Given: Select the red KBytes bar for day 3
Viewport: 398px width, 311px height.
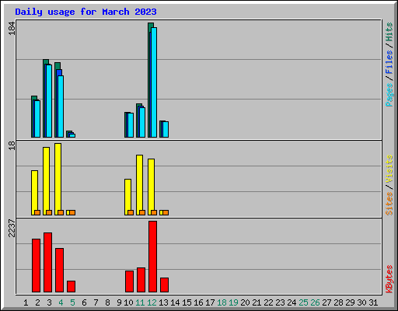Looking at the screenshot, I should (x=47, y=263).
